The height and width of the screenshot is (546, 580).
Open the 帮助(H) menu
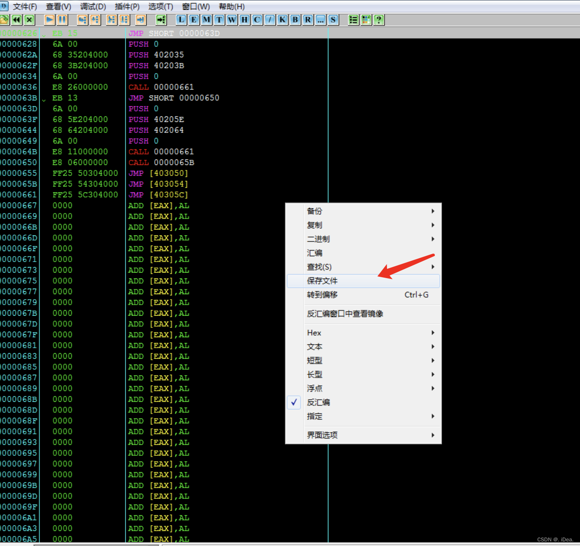click(x=231, y=7)
